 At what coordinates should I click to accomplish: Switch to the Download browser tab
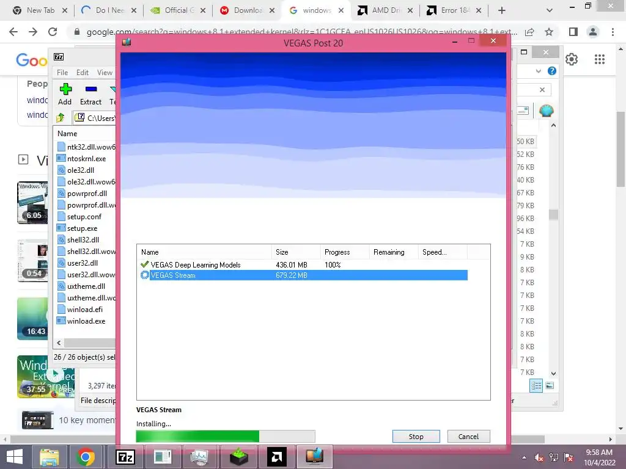point(248,10)
